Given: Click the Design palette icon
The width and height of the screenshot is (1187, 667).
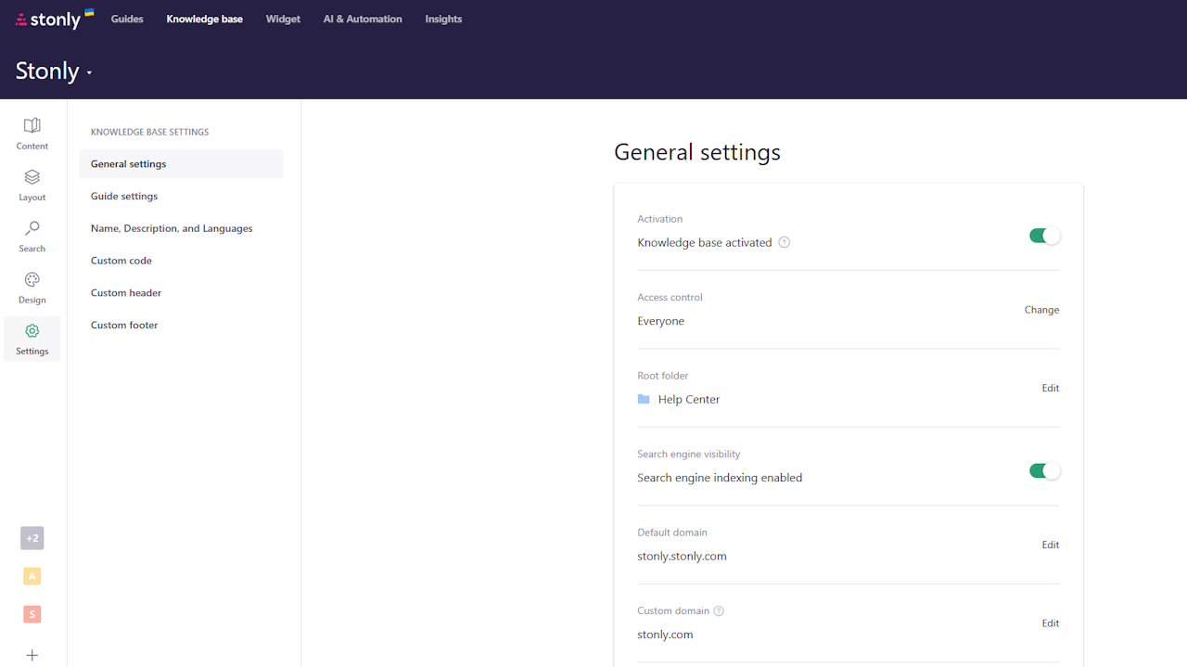Looking at the screenshot, I should coord(32,288).
